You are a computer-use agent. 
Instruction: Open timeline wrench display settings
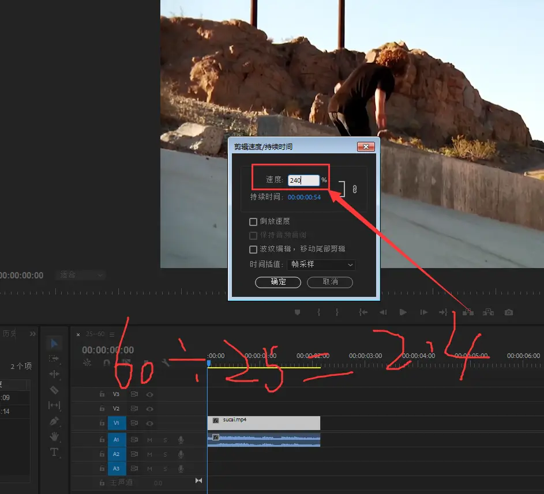point(165,363)
